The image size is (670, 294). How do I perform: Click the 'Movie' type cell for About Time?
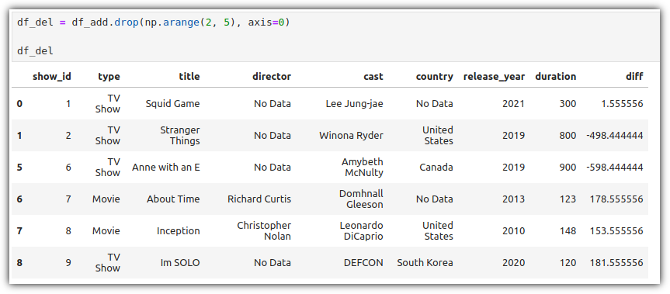click(106, 199)
